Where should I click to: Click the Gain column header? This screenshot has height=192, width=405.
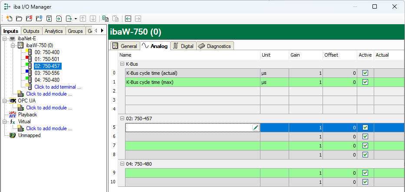pyautogui.click(x=306, y=55)
